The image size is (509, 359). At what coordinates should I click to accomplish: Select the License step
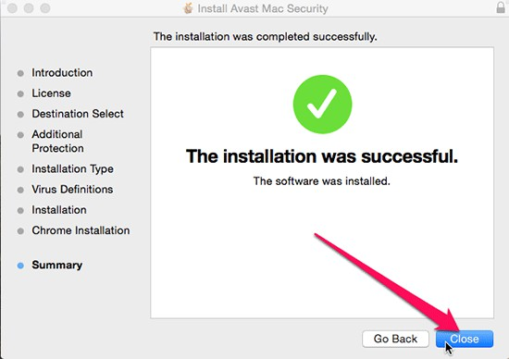click(51, 93)
